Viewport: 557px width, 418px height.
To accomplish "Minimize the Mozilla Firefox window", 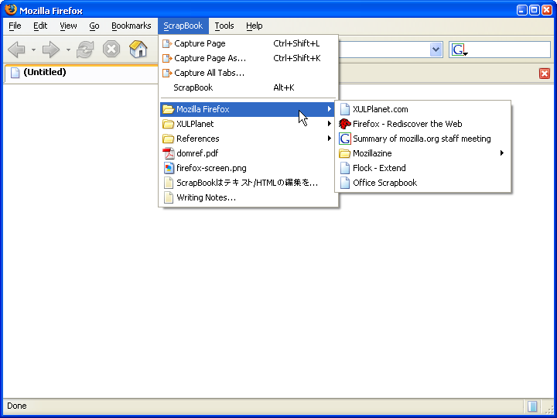I will click(x=522, y=10).
